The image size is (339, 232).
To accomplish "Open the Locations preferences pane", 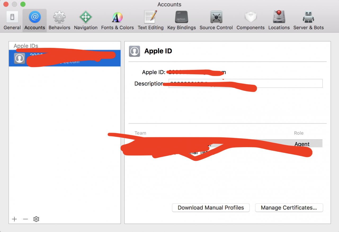I will pos(279,21).
